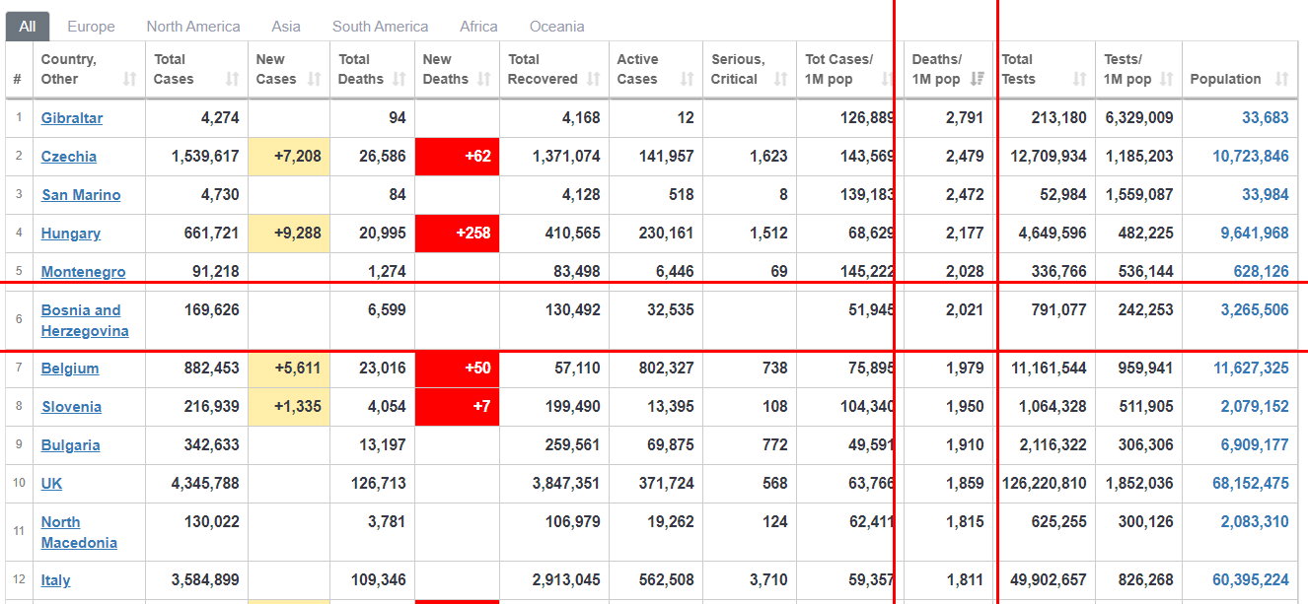1308x604 pixels.
Task: Switch to the North America tab
Action: click(193, 27)
